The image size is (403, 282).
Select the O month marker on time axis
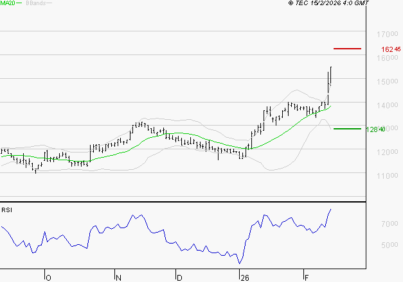point(48,278)
